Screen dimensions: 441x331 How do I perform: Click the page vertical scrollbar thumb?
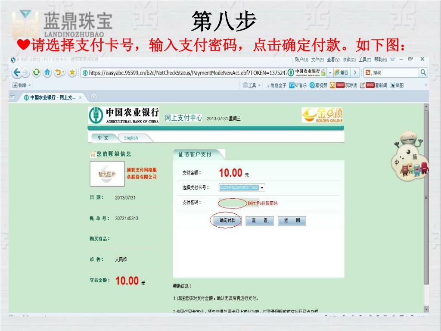[426, 197]
